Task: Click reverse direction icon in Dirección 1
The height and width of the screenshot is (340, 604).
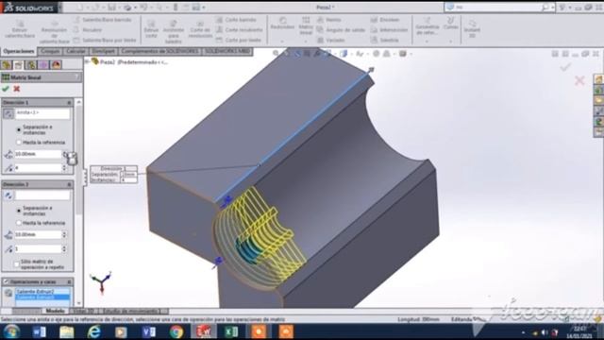Action: (x=8, y=113)
